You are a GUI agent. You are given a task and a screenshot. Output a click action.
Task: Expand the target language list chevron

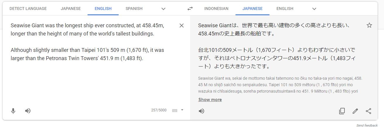(x=314, y=9)
